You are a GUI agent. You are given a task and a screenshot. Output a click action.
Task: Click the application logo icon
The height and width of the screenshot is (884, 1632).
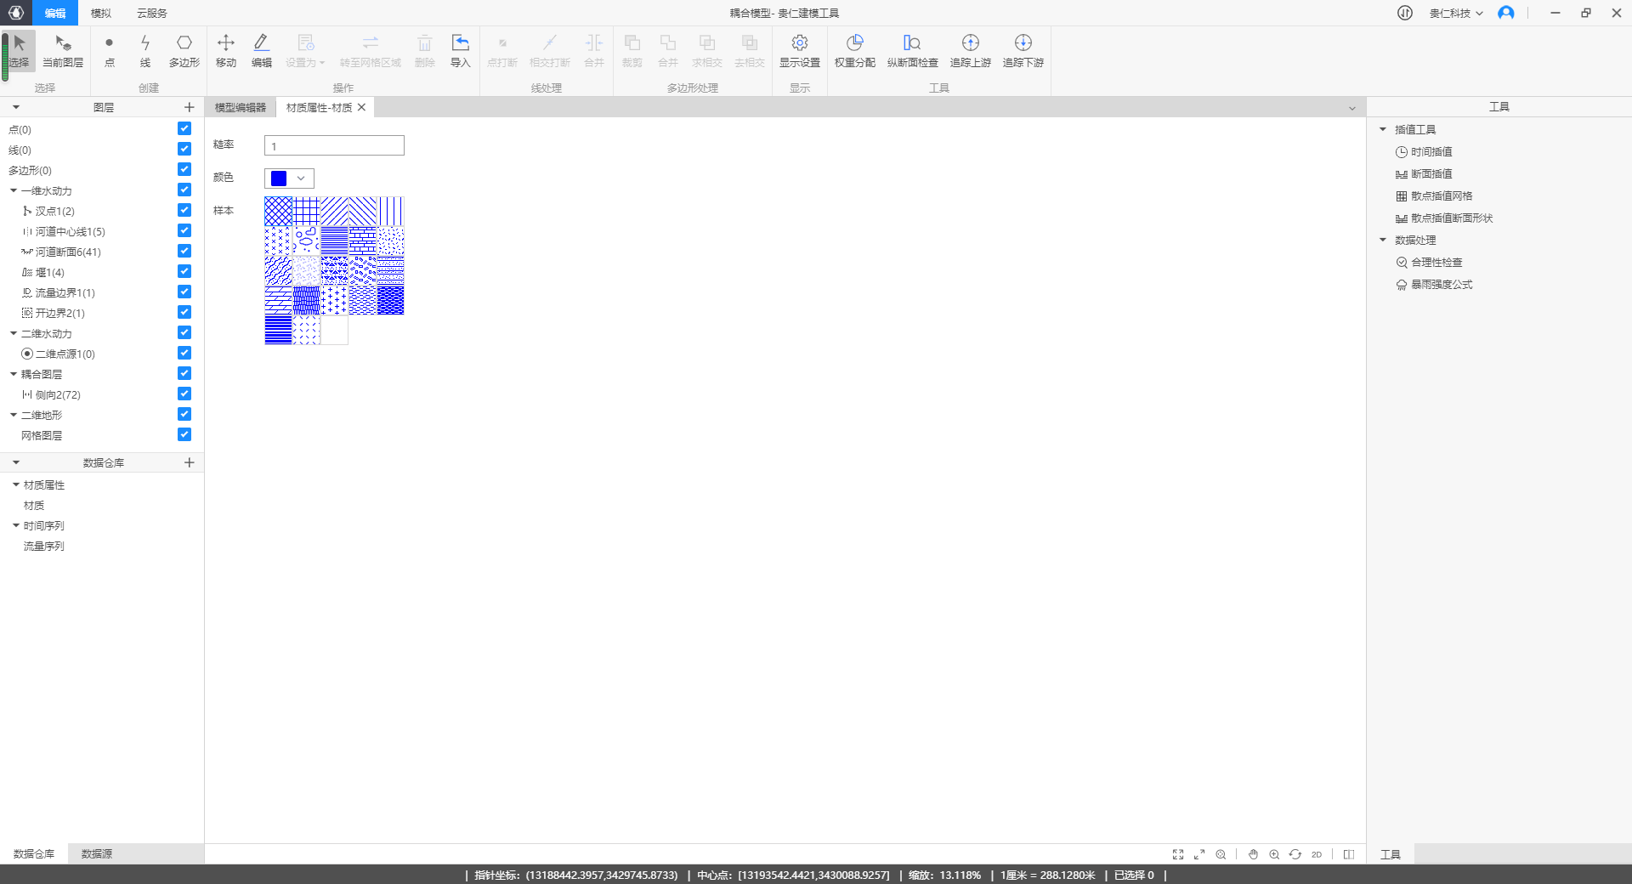[16, 13]
